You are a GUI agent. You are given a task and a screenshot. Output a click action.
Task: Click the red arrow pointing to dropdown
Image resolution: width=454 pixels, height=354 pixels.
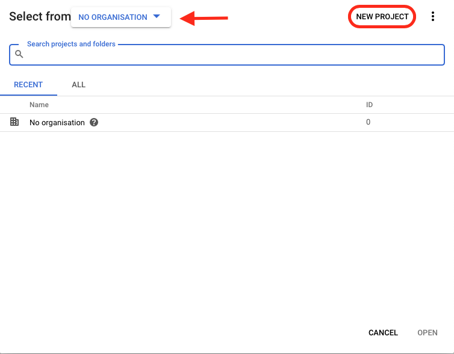[204, 18]
